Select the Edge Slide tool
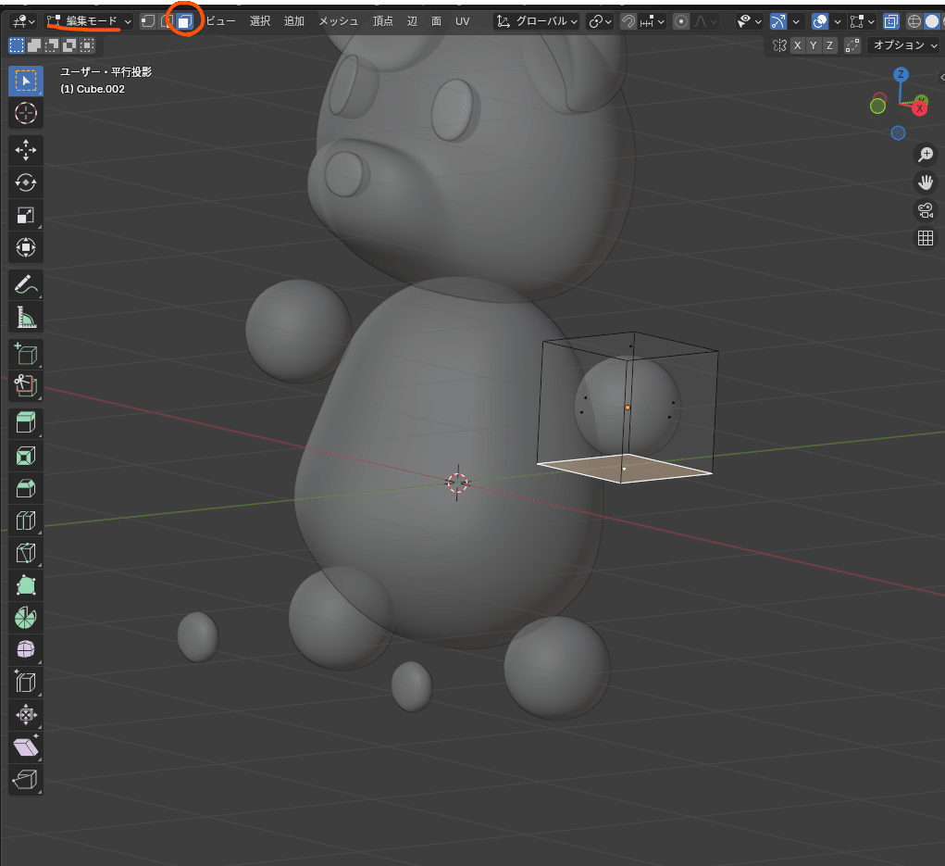 (x=25, y=683)
